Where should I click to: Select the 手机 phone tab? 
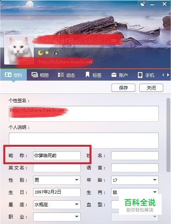pyautogui.click(x=146, y=75)
